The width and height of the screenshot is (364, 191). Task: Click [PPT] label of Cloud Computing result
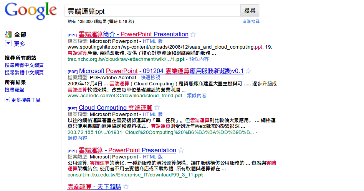click(x=73, y=108)
